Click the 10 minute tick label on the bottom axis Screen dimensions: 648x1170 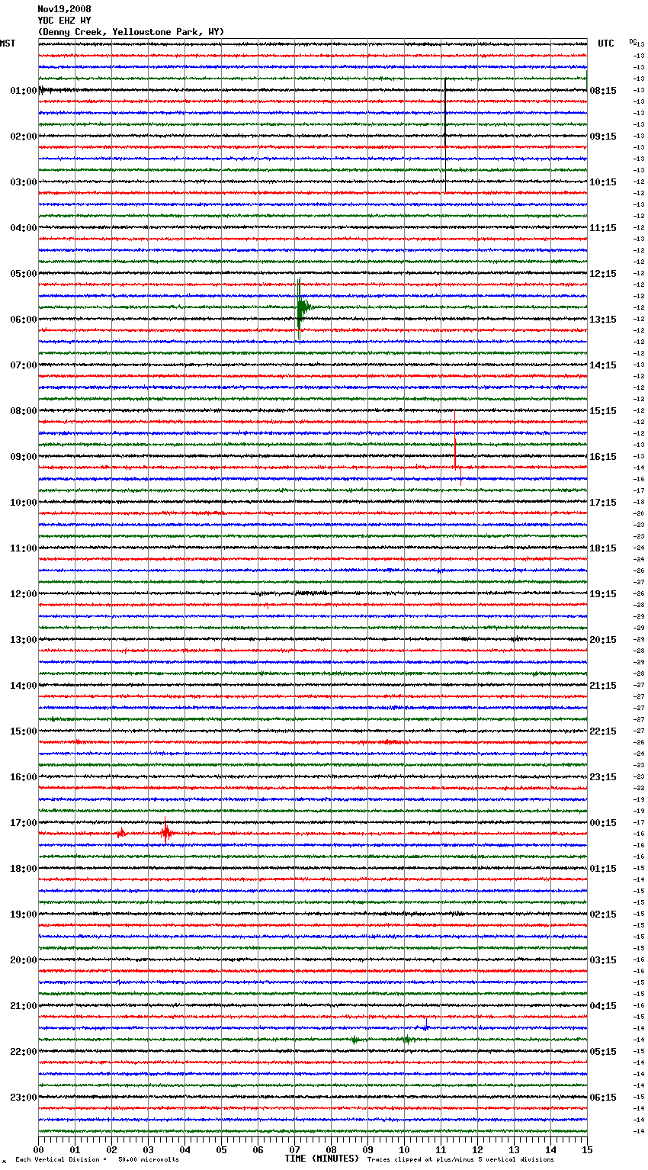pyautogui.click(x=404, y=1150)
